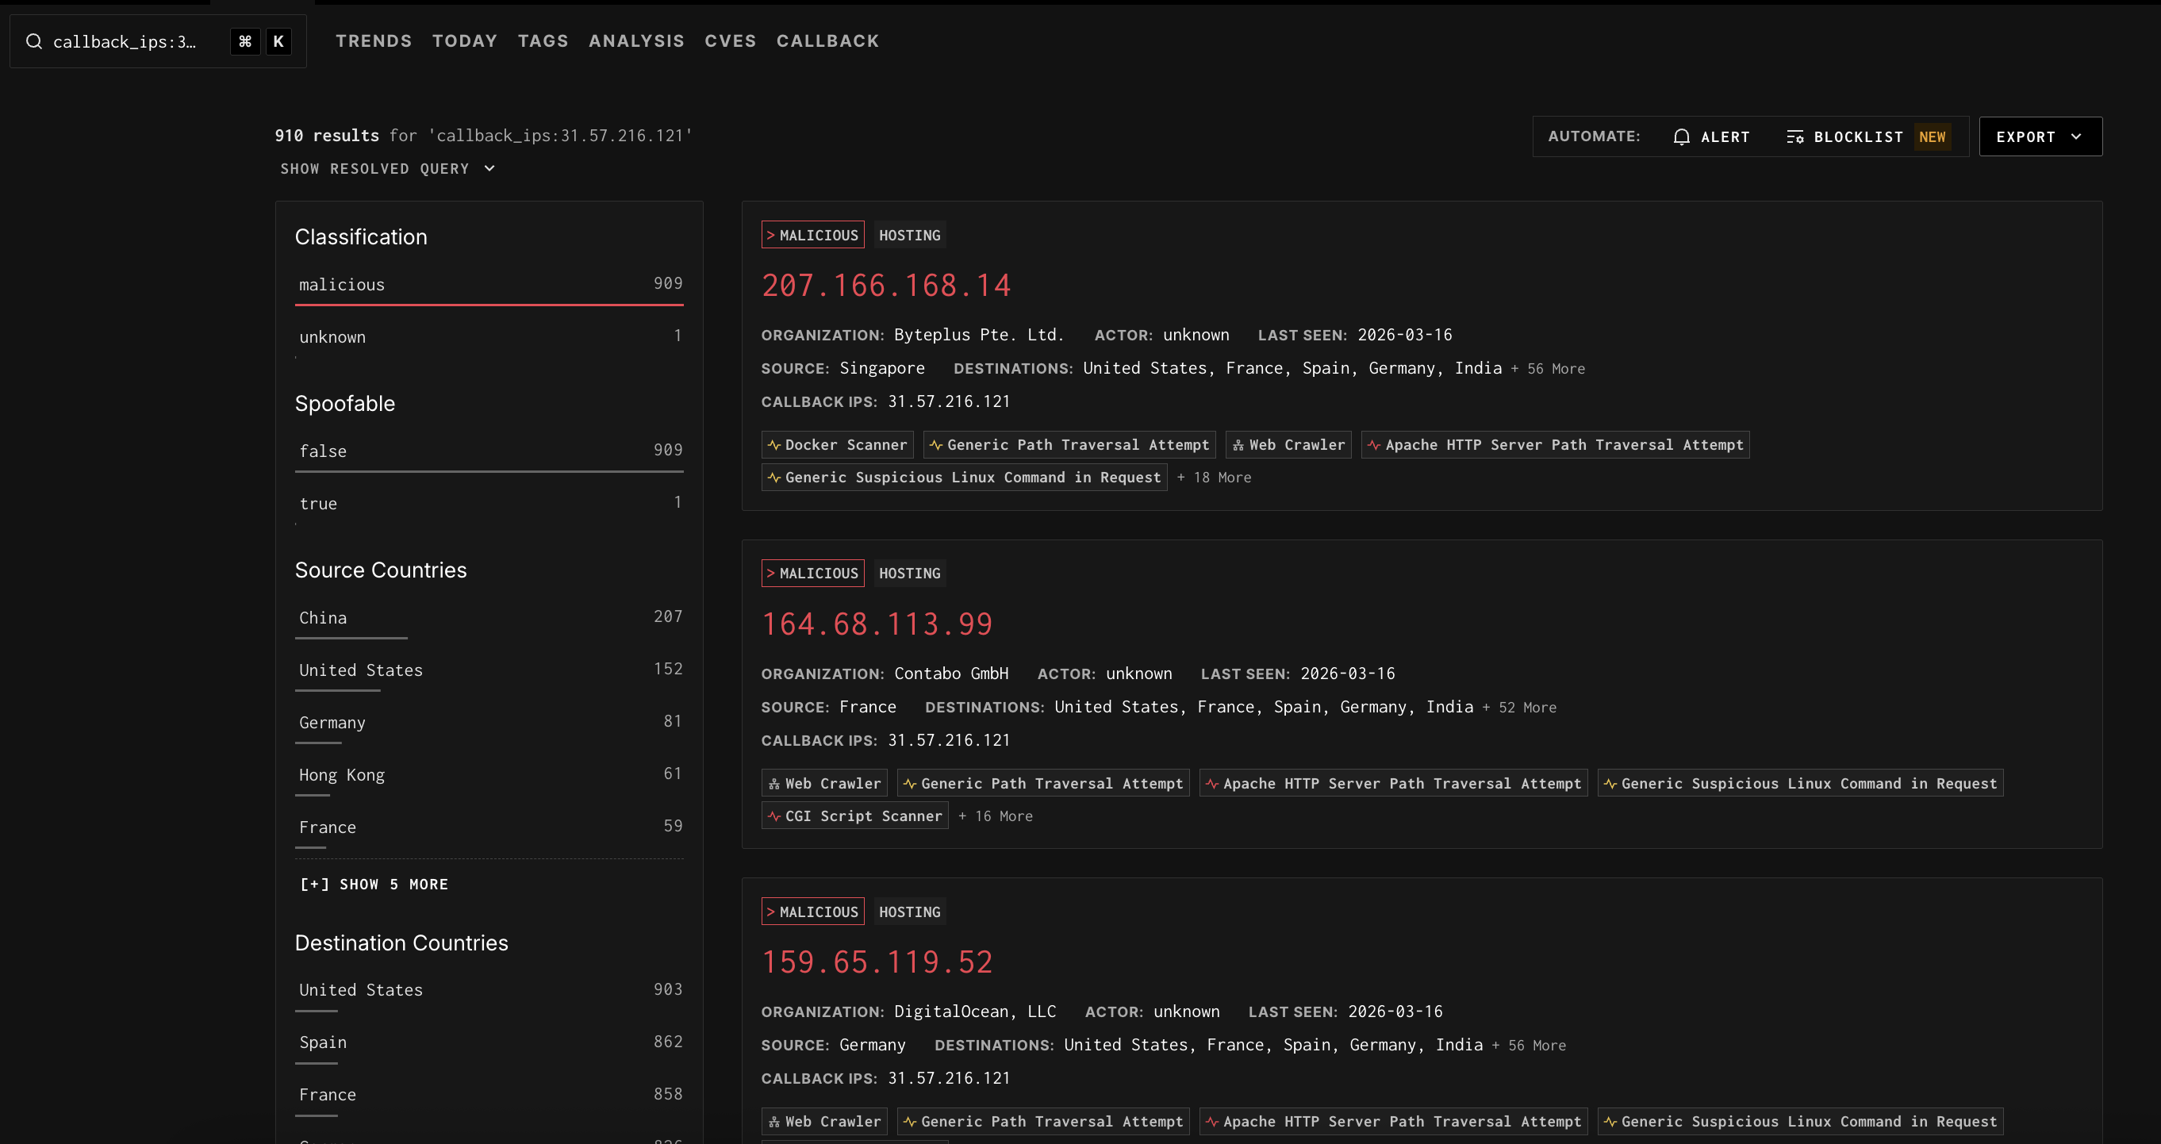Switch to the CVEs tab
This screenshot has height=1144, width=2161.
[x=730, y=41]
